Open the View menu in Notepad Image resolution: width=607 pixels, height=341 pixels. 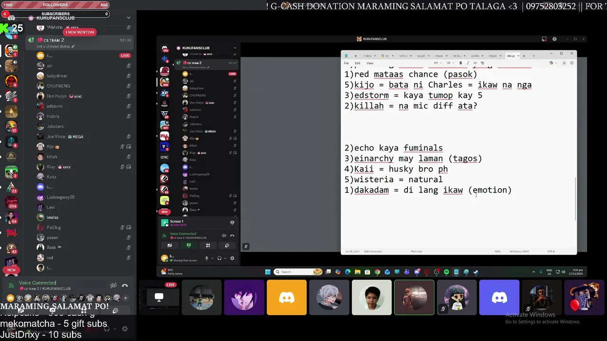pyautogui.click(x=370, y=63)
